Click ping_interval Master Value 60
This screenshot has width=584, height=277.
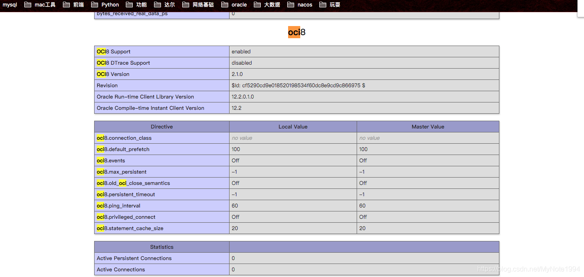[362, 206]
